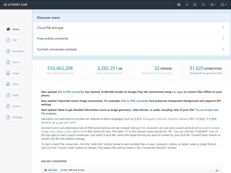231x173 pixels.
Task: Click the Português language link
Action: [x=149, y=119]
